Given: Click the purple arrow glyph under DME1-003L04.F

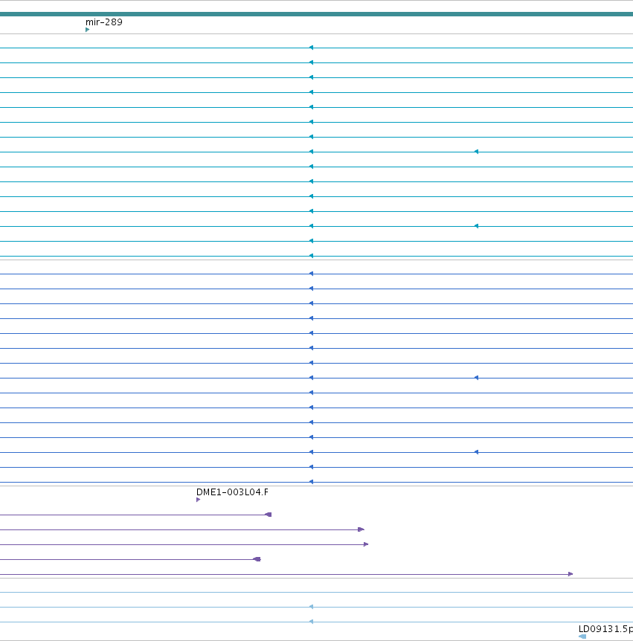Looking at the screenshot, I should [x=198, y=500].
